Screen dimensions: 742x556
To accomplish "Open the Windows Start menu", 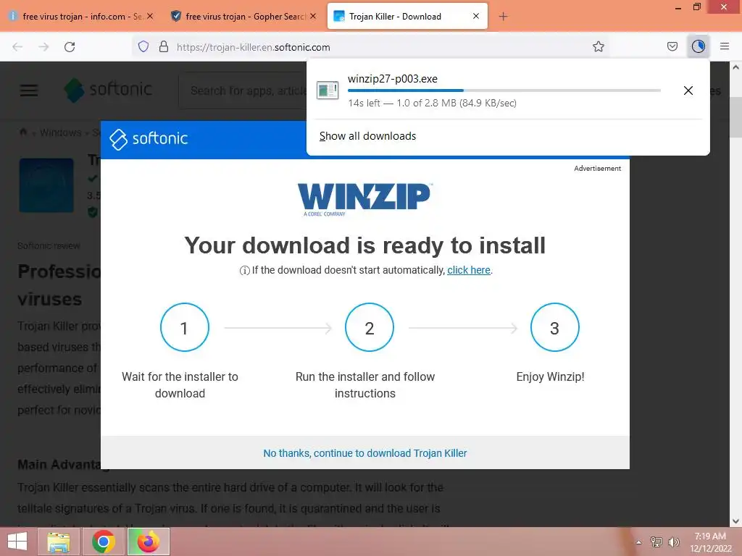I will tap(17, 542).
